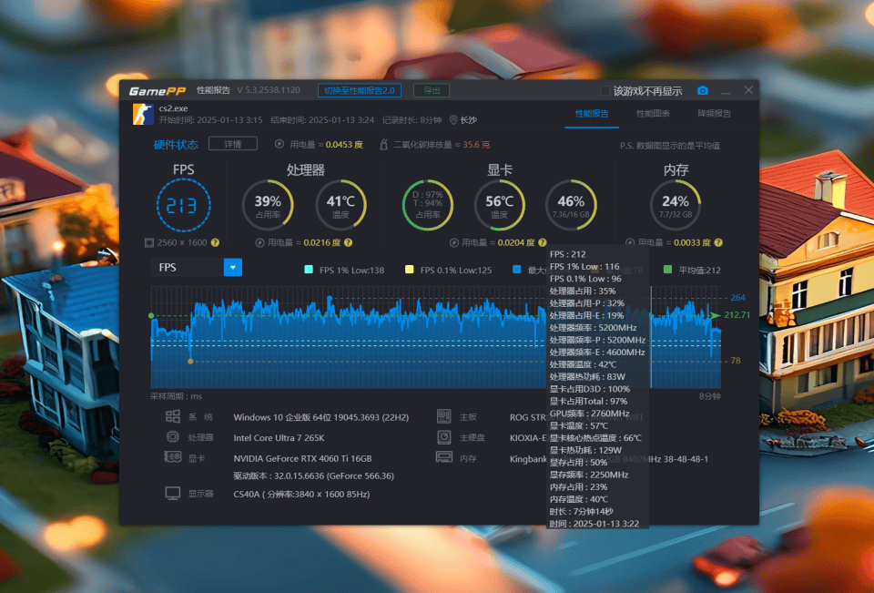The width and height of the screenshot is (874, 593).
Task: Click the 驱动版本 driver version text
Action: click(x=314, y=476)
